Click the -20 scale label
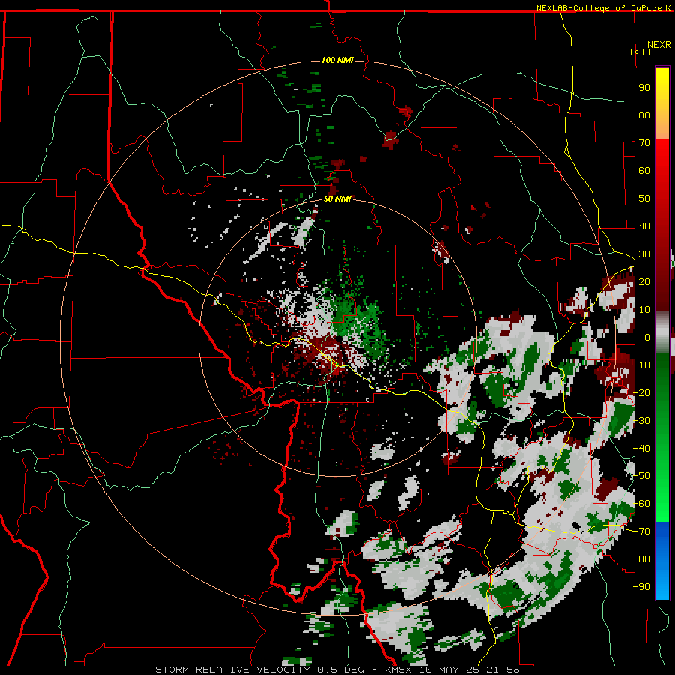 coord(641,392)
